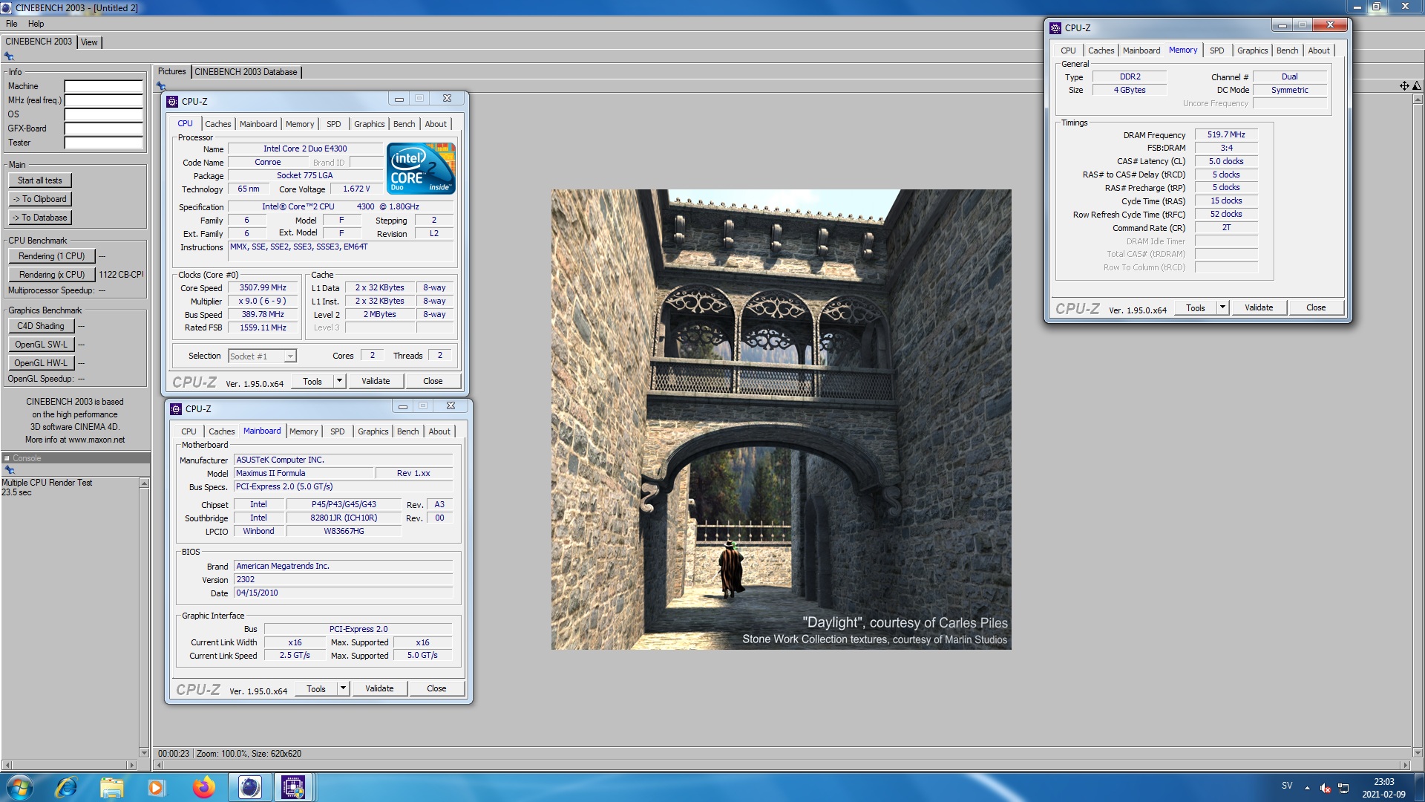Screen dimensions: 1425x802
Task: Click Close in CPU-Z mainboard window
Action: pos(436,688)
